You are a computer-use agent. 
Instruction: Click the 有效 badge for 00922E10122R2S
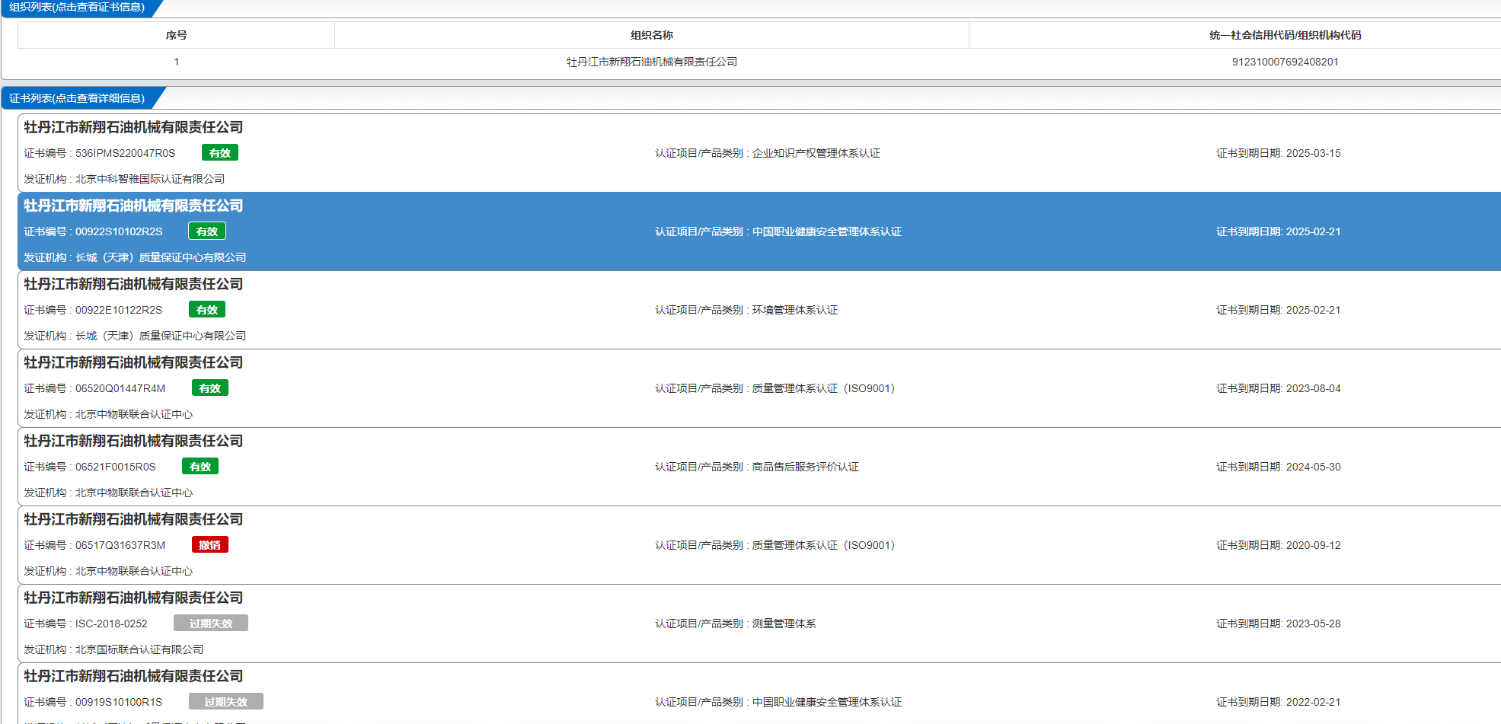pyautogui.click(x=207, y=310)
